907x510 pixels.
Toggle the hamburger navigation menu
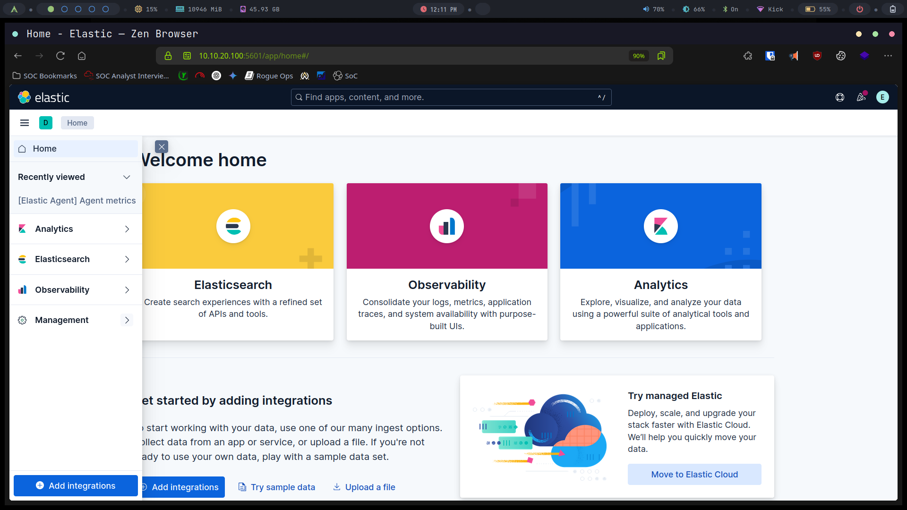pos(25,123)
